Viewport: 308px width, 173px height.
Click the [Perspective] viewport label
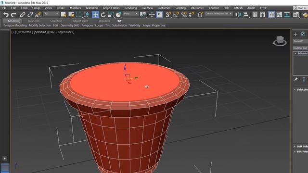(x=25, y=32)
